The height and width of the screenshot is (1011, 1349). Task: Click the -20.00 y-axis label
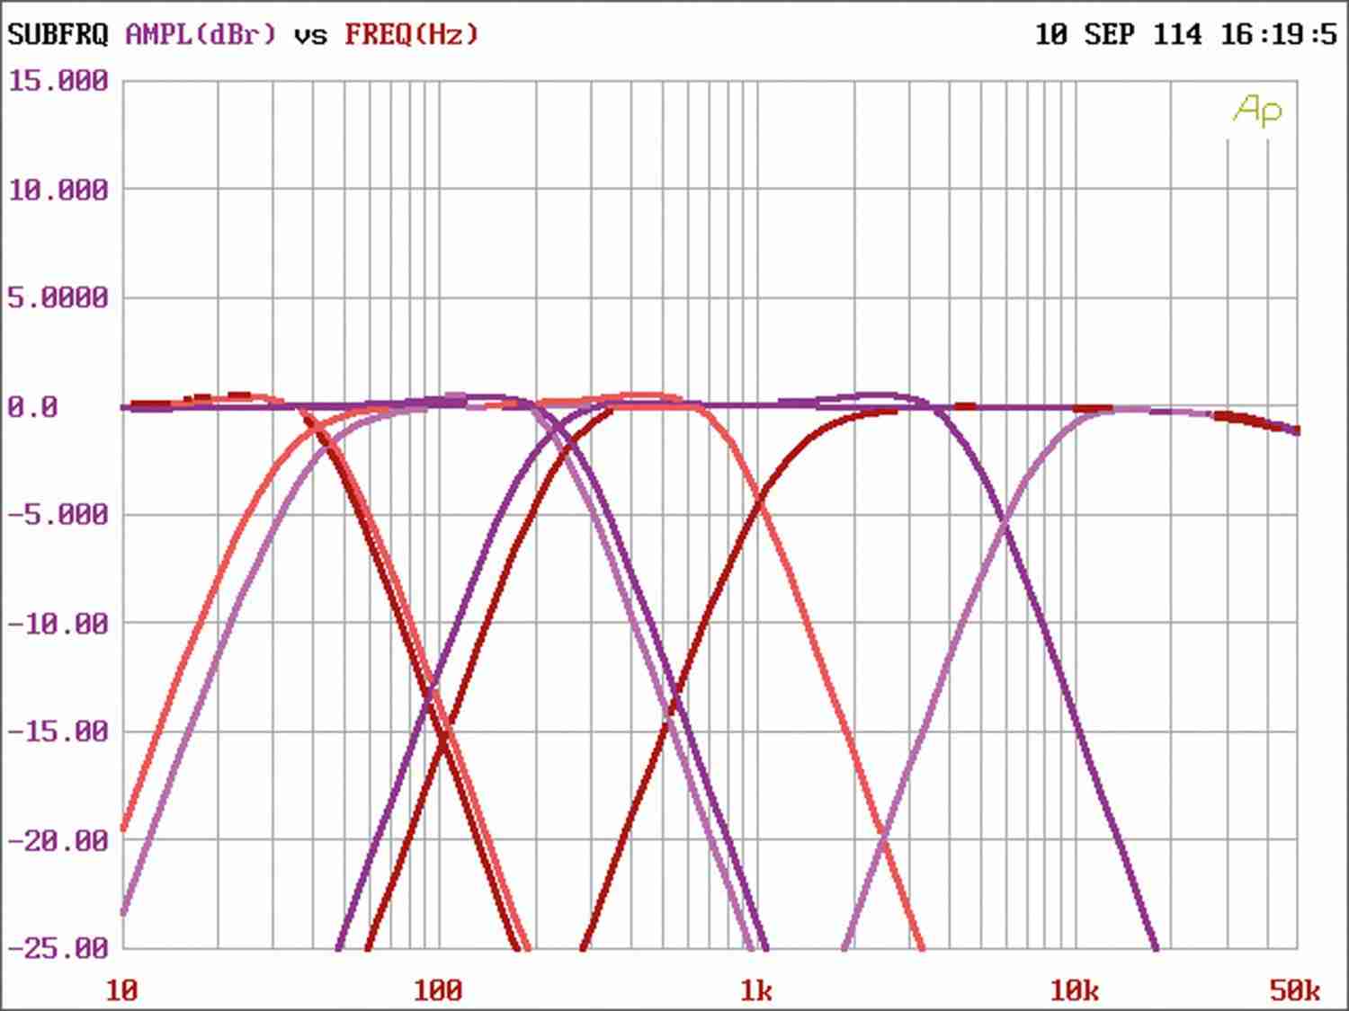(58, 841)
